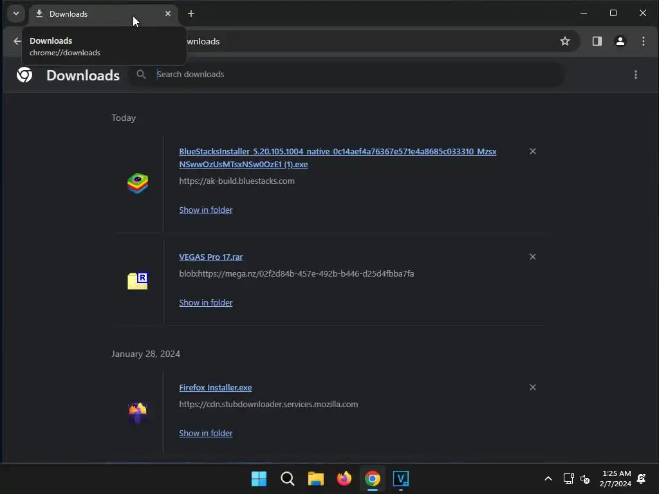Open a new tab with plus button
Screen dimensions: 659x494
tap(190, 14)
